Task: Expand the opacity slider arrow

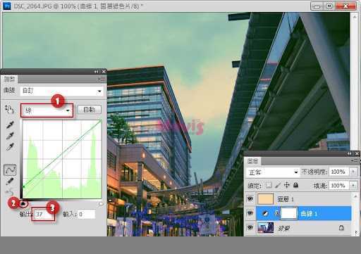Action: pos(353,172)
